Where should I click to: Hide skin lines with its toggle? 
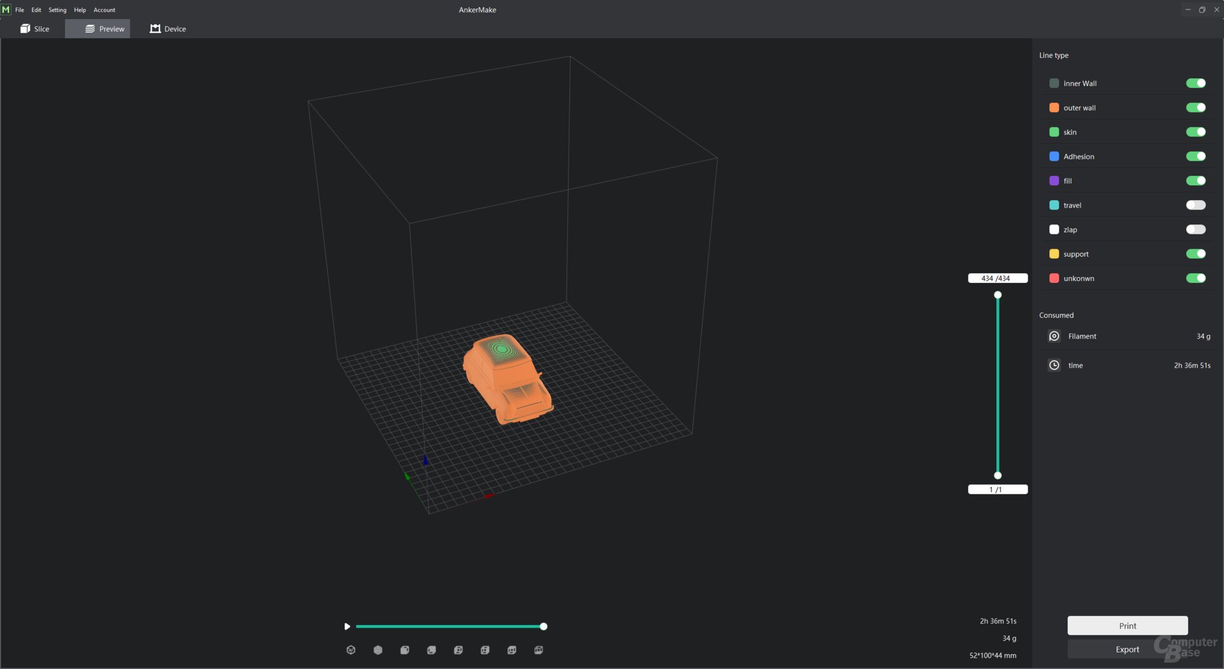coord(1195,132)
